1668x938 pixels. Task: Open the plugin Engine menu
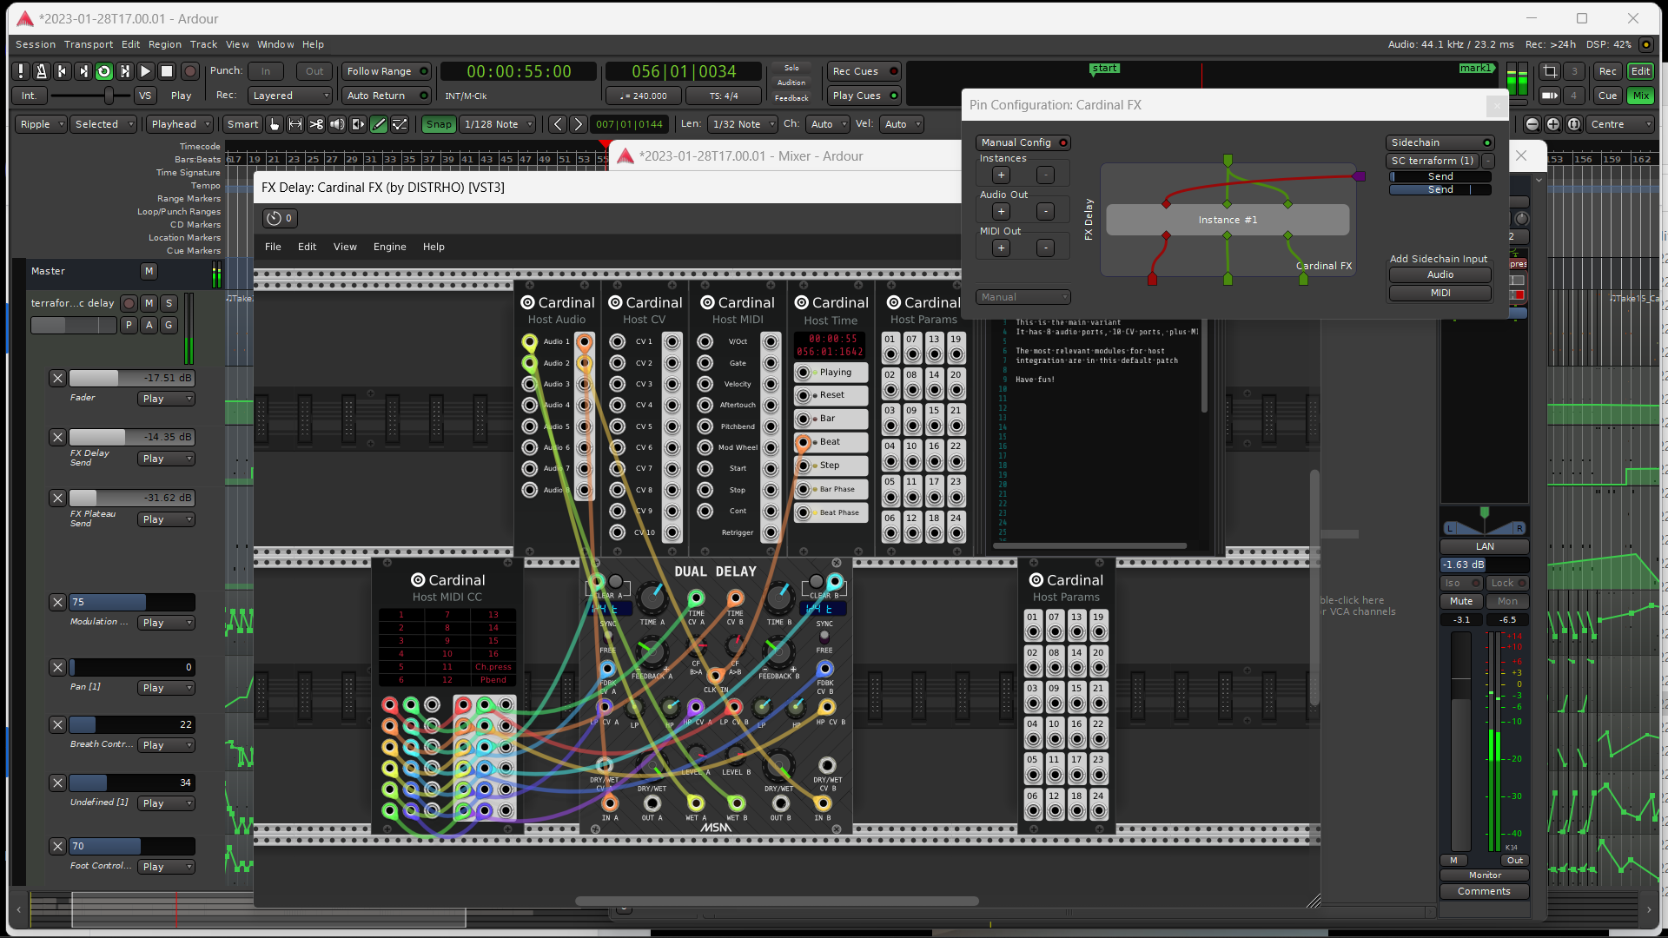[x=389, y=247]
